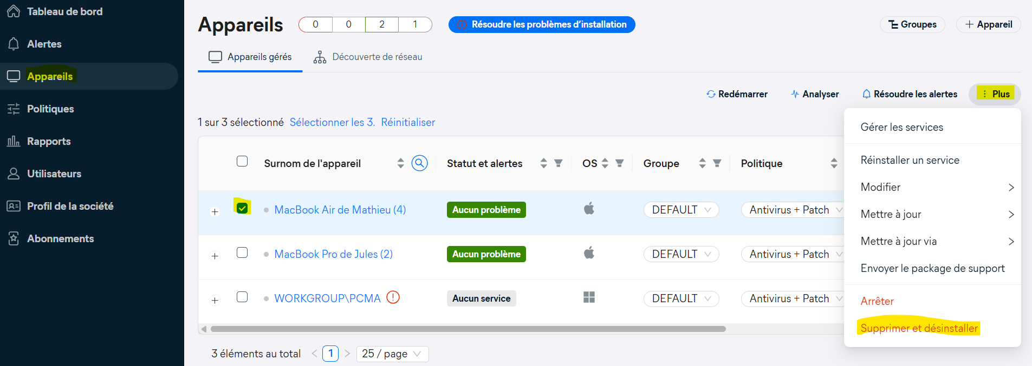Click Sélectionner les 3 link
This screenshot has width=1032, height=366.
[332, 122]
